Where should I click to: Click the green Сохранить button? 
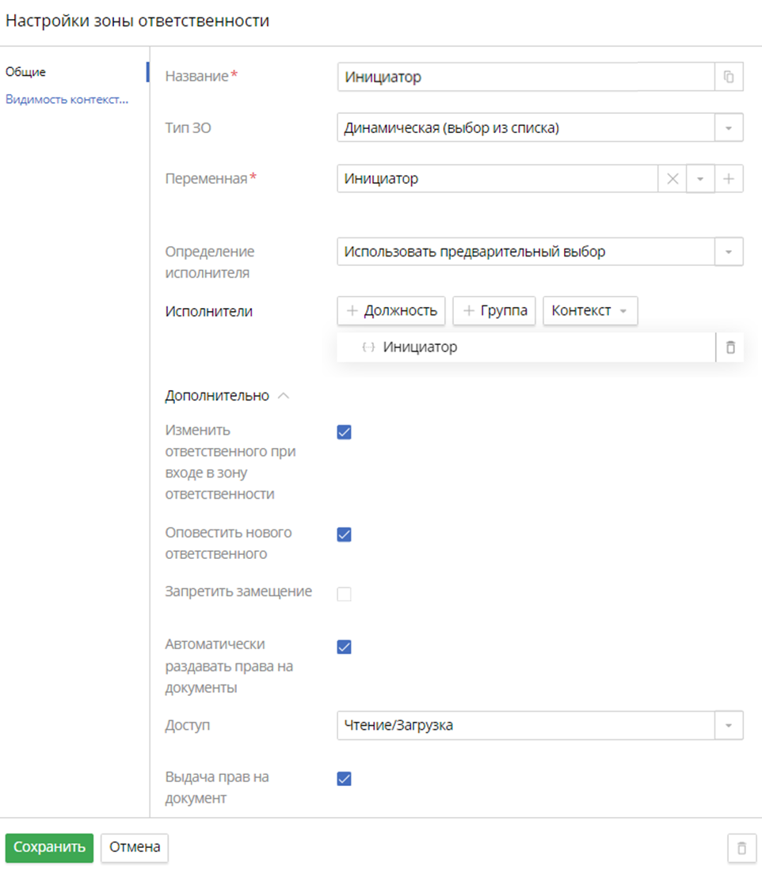49,847
